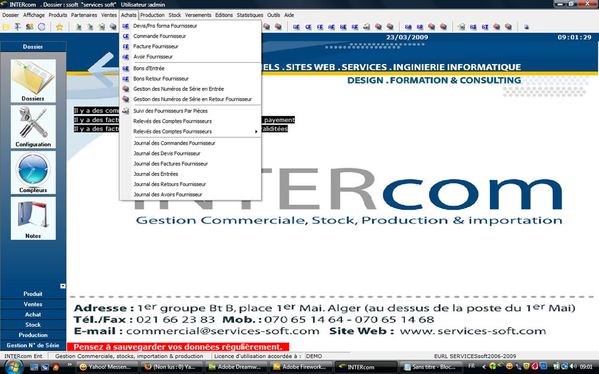Click the RF icon in the toolbar

pyautogui.click(x=355, y=27)
